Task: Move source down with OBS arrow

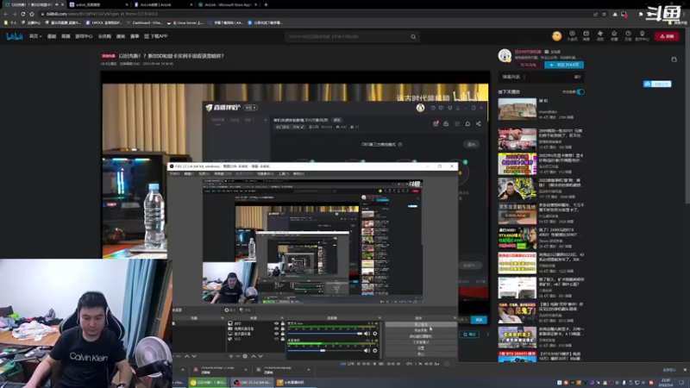Action: [x=260, y=356]
